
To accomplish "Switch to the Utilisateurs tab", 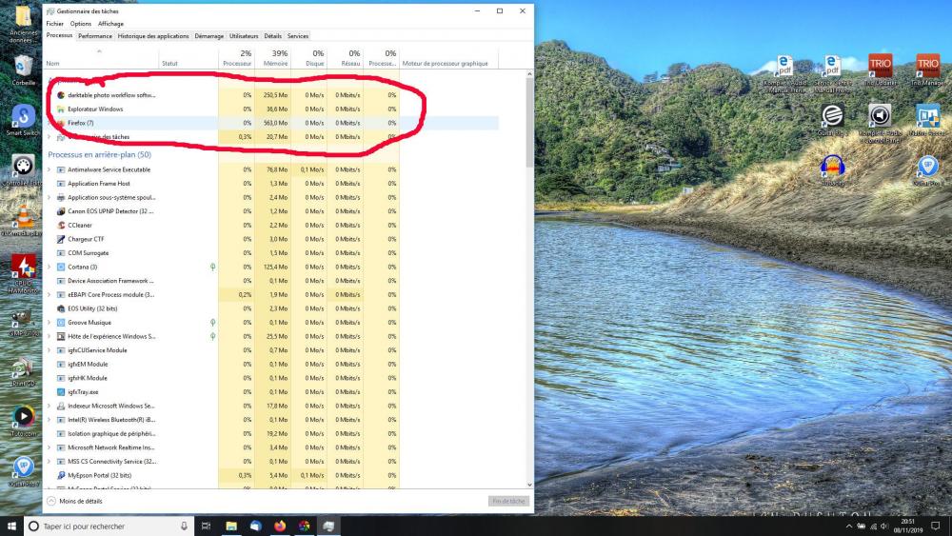I will [244, 36].
